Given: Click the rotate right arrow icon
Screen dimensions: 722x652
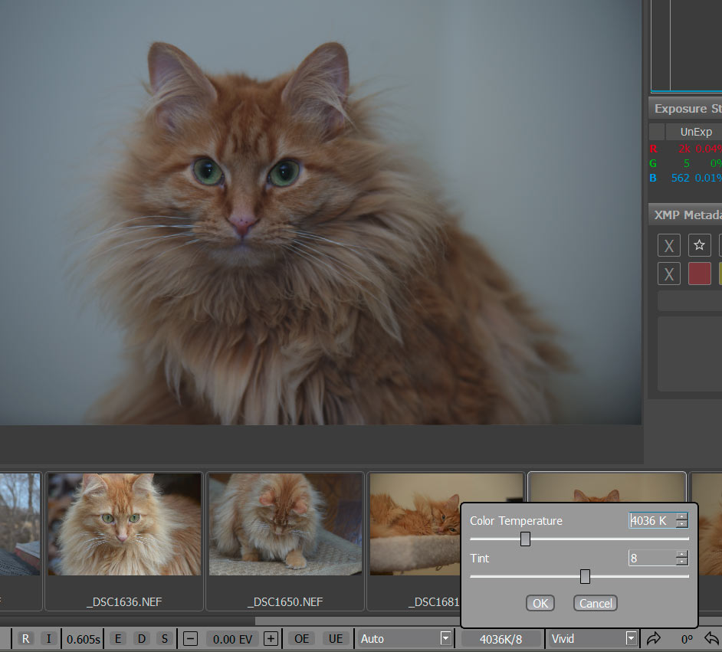Looking at the screenshot, I should (654, 637).
